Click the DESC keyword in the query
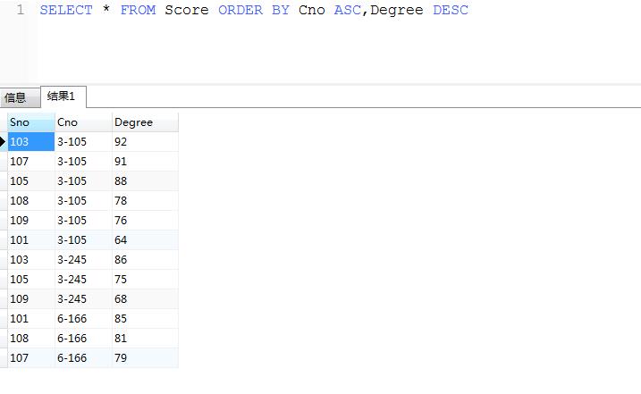 (x=451, y=10)
